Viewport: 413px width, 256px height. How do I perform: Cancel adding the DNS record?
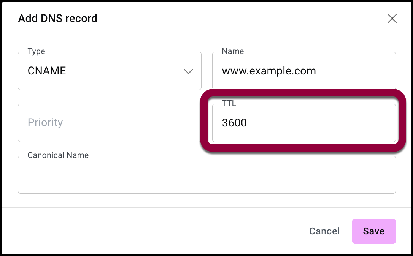pyautogui.click(x=324, y=231)
